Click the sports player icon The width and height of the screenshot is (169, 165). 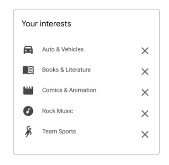pos(28,131)
